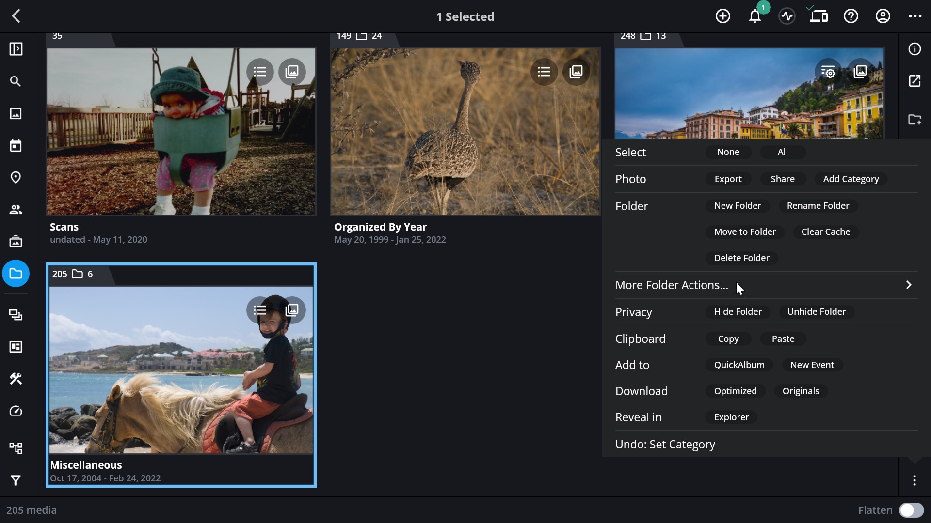This screenshot has height=523, width=931.
Task: Open the vertical three-dots menu at bottom right
Action: 915,480
